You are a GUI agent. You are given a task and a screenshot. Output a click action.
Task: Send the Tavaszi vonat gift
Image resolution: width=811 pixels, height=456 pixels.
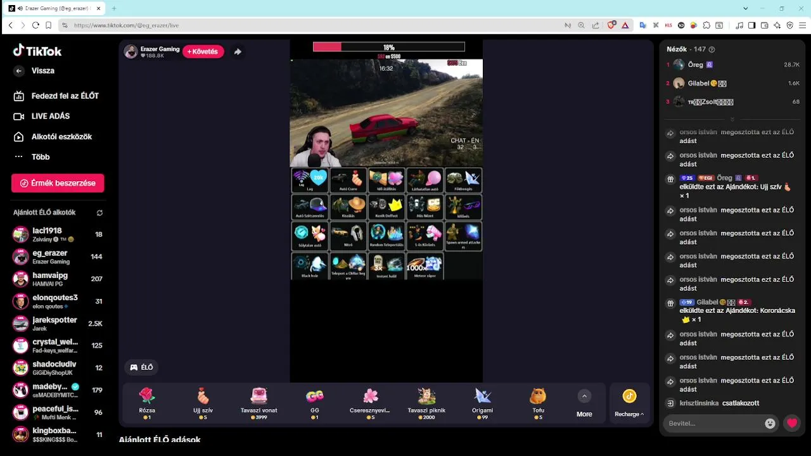pyautogui.click(x=259, y=404)
